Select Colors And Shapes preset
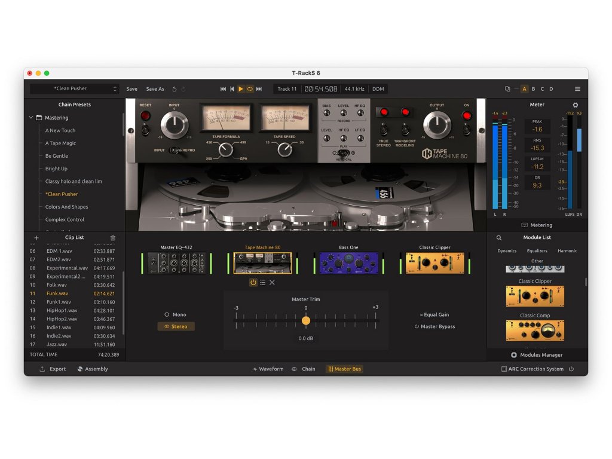612x459 pixels. (67, 207)
